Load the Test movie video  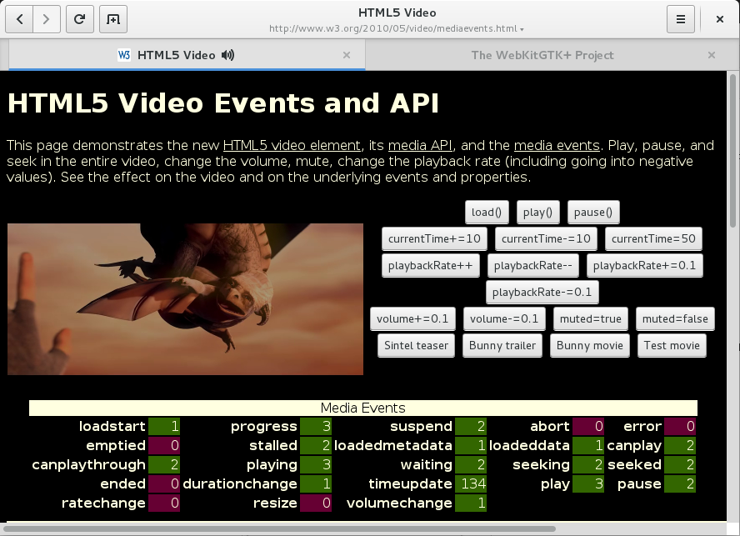coord(672,345)
